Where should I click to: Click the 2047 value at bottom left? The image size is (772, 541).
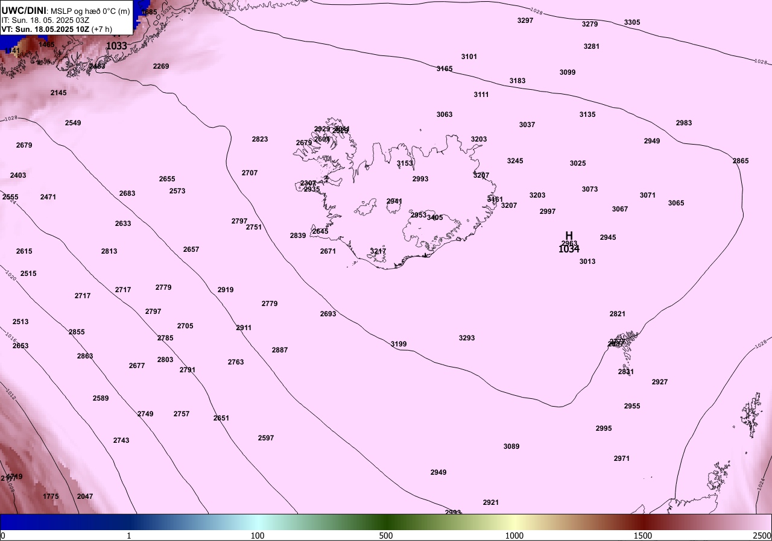(x=85, y=496)
